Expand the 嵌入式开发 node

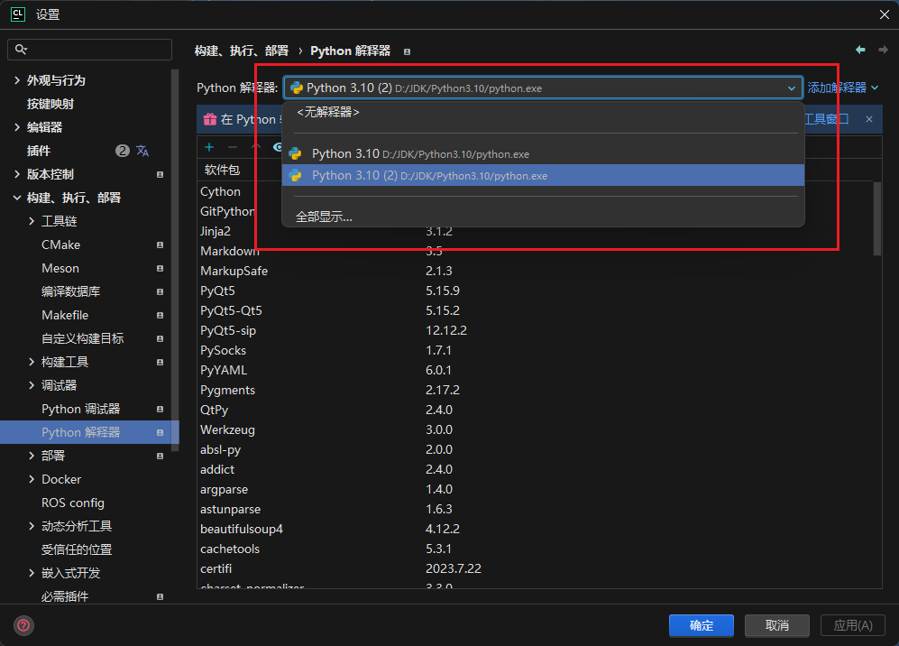pos(32,573)
